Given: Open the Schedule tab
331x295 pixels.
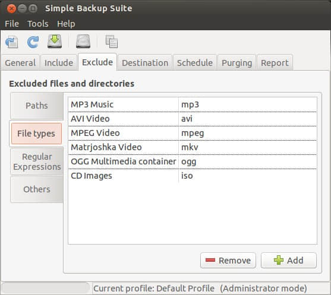Looking at the screenshot, I should 195,63.
